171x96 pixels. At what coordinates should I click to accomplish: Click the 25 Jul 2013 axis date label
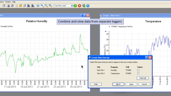(x=76, y=87)
